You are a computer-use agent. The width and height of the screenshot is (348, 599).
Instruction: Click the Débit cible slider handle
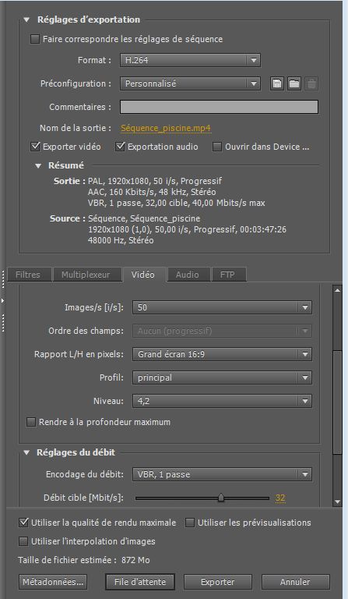[220, 498]
